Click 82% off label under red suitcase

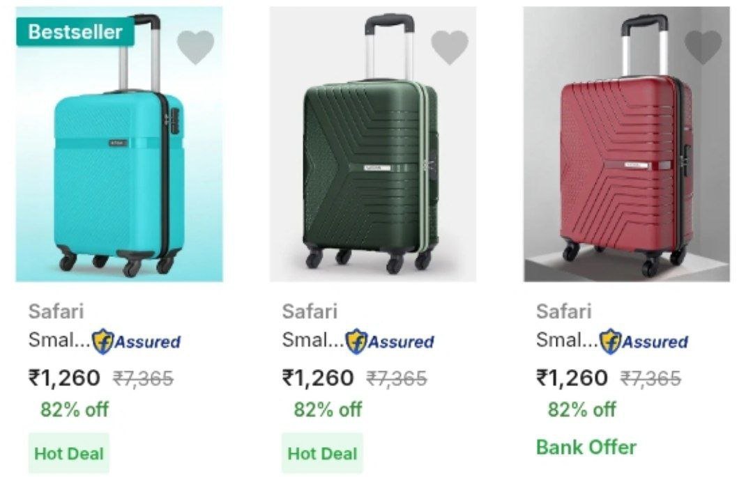[x=581, y=409]
